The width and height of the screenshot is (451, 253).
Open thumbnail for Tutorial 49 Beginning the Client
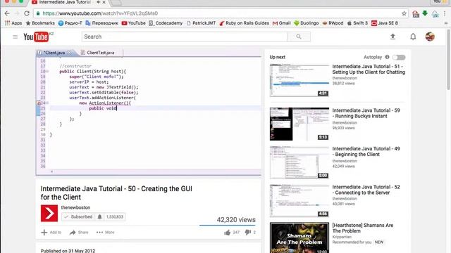coord(299,162)
